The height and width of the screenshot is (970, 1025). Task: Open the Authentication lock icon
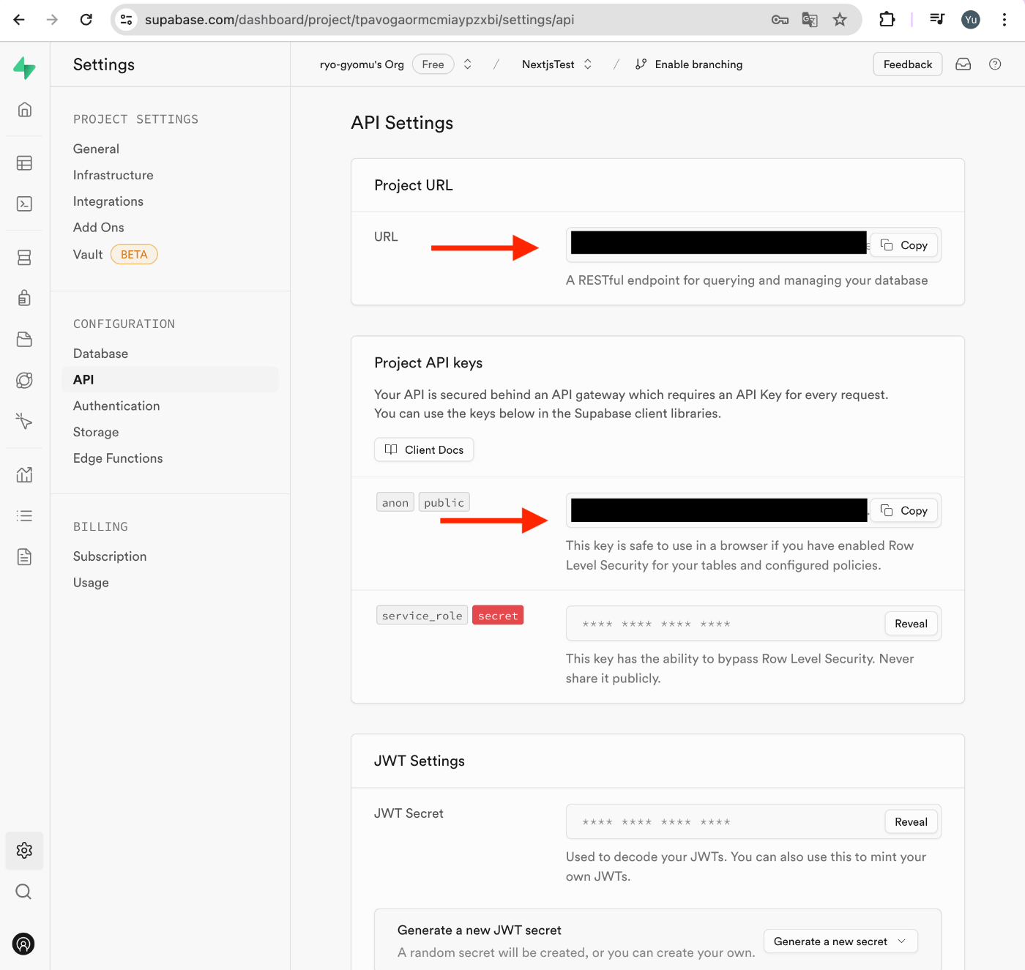click(x=24, y=298)
